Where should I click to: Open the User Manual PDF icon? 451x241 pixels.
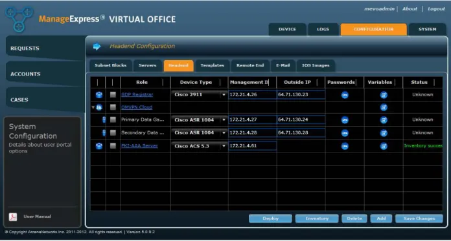coord(13,217)
